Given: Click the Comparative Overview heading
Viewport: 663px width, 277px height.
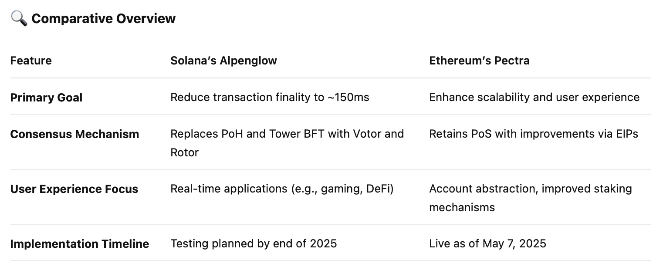Looking at the screenshot, I should click(104, 18).
